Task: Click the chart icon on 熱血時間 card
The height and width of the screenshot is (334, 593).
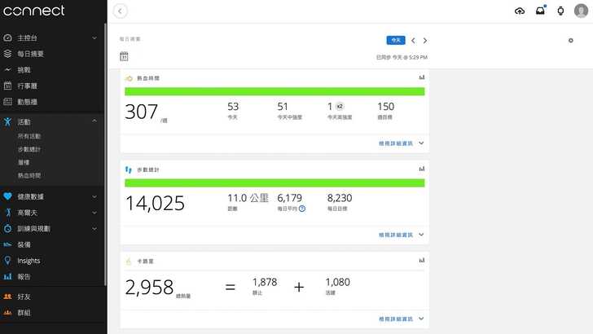Action: coord(422,77)
